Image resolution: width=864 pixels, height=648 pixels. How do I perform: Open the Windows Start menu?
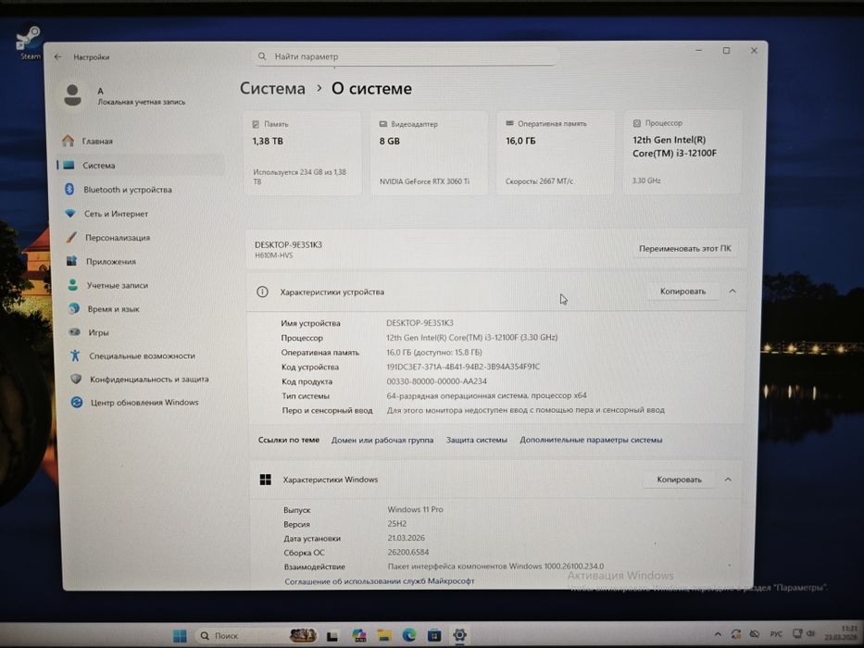(180, 635)
